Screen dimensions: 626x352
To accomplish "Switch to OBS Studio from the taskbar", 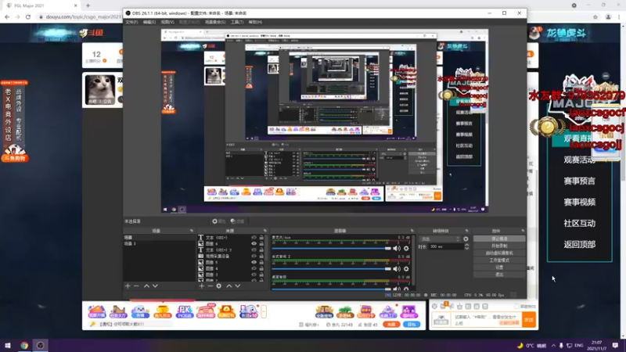I will click(40, 346).
